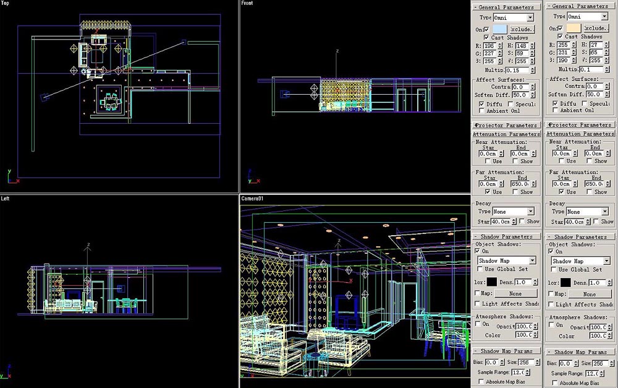Open light Type dropdown in right panel
618x388 pixels.
(587, 17)
